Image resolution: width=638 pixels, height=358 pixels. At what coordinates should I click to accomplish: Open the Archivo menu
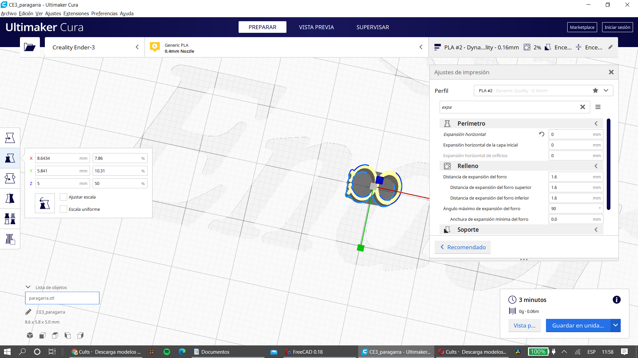(9, 14)
